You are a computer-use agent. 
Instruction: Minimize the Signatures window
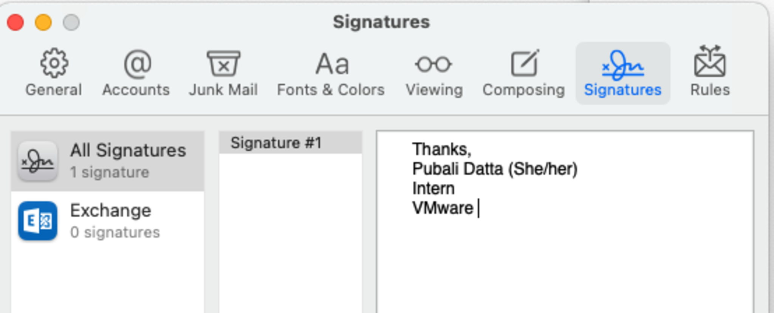tap(43, 22)
